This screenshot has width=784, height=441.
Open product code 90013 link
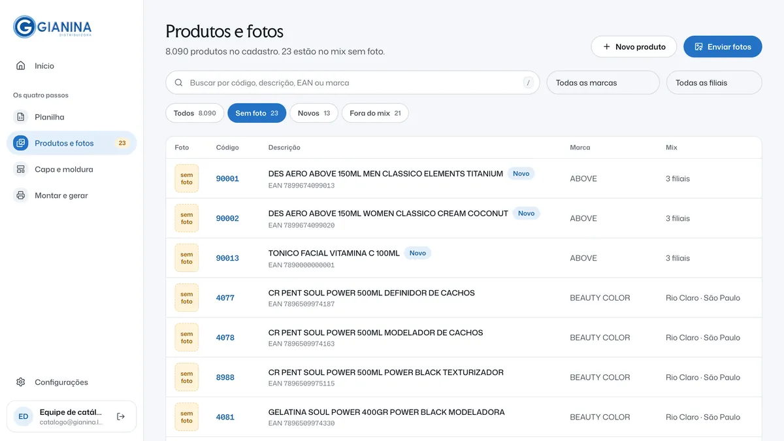pyautogui.click(x=227, y=258)
